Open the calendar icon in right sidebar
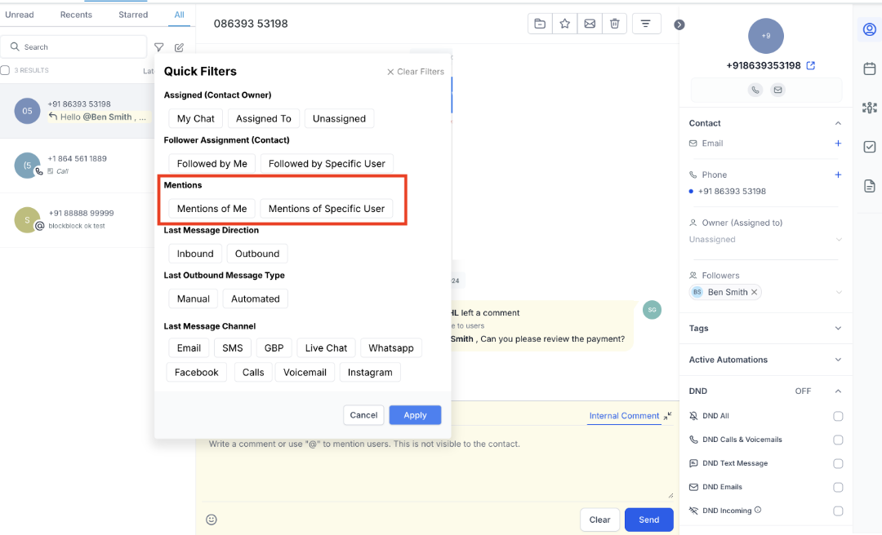The height and width of the screenshot is (535, 882). click(x=870, y=69)
